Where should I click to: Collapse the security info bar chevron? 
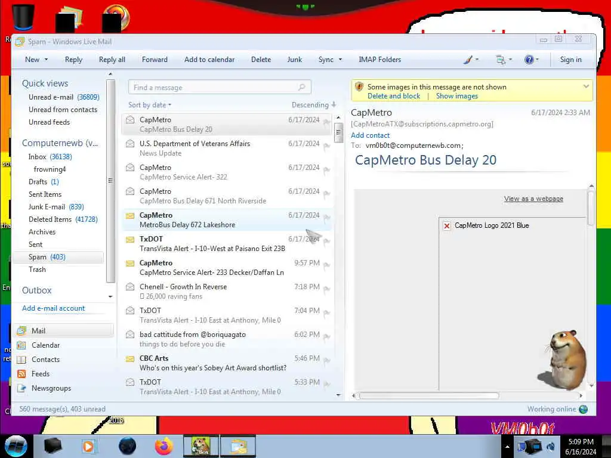(x=586, y=86)
